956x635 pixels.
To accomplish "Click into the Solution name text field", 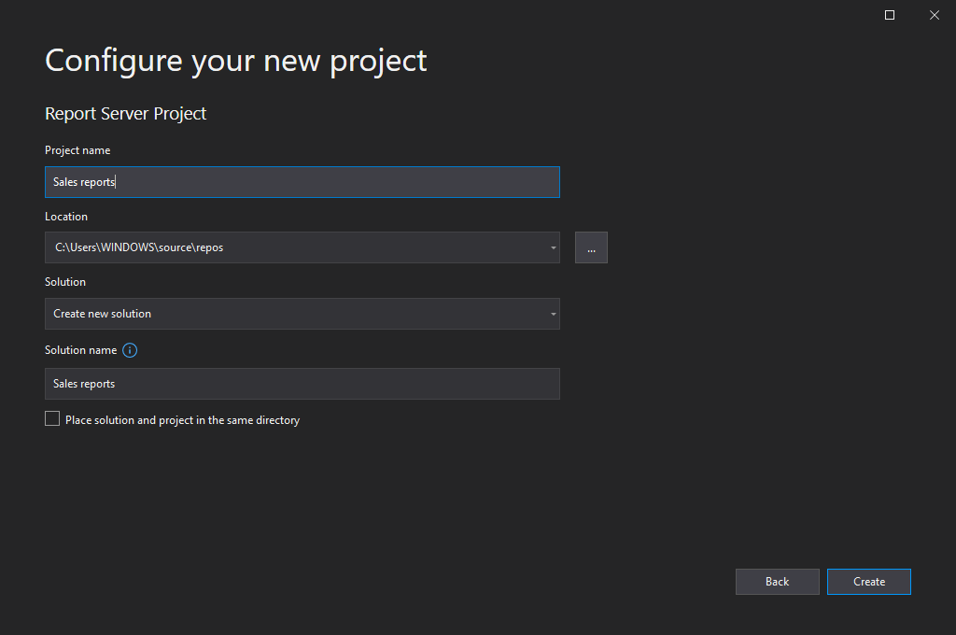I will [302, 384].
